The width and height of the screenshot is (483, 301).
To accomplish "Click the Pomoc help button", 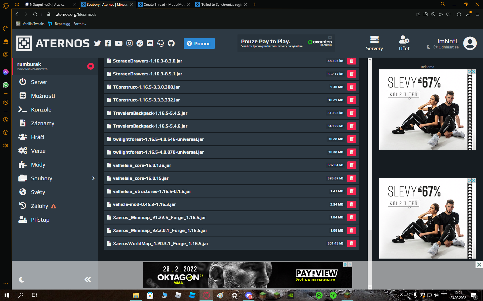I will pyautogui.click(x=199, y=43).
